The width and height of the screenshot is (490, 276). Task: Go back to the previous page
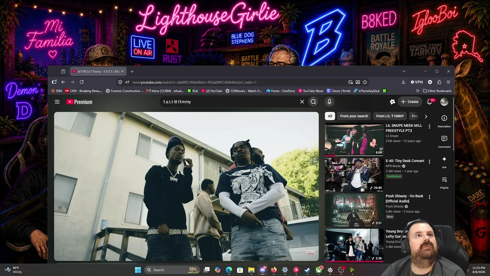tap(63, 82)
